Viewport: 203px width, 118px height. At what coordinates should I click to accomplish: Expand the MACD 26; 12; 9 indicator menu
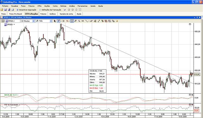pyautogui.click(x=18, y=95)
